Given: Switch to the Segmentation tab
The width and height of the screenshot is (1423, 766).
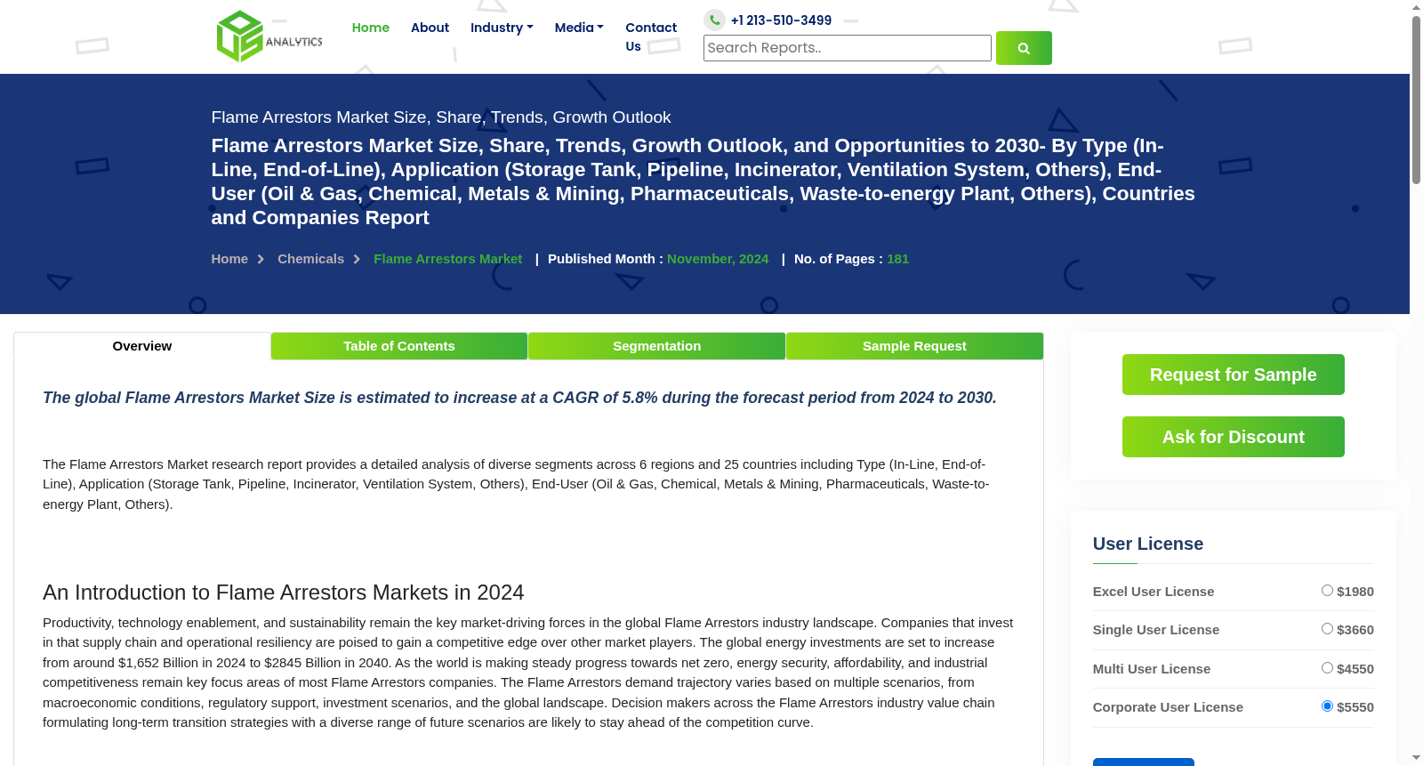Looking at the screenshot, I should tap(657, 346).
